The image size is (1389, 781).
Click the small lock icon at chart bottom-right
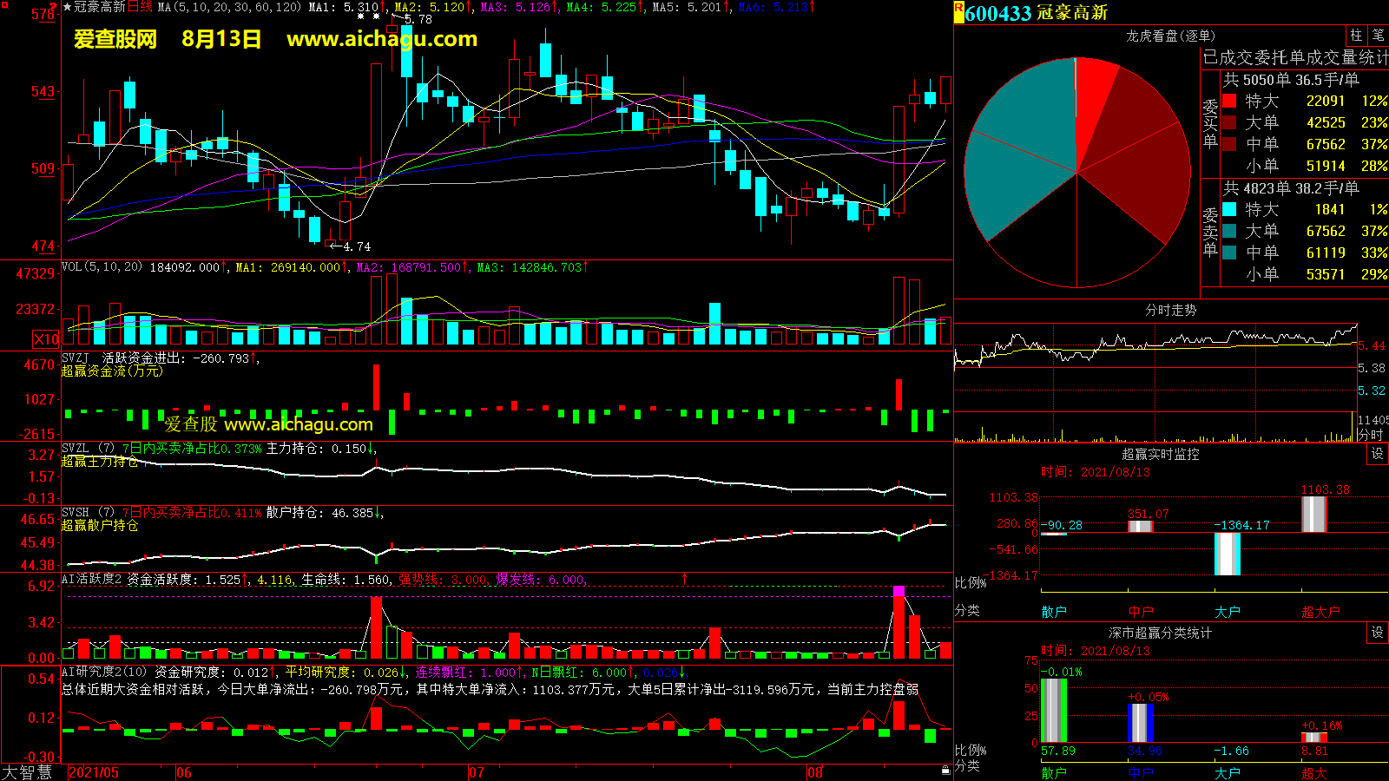tap(945, 771)
